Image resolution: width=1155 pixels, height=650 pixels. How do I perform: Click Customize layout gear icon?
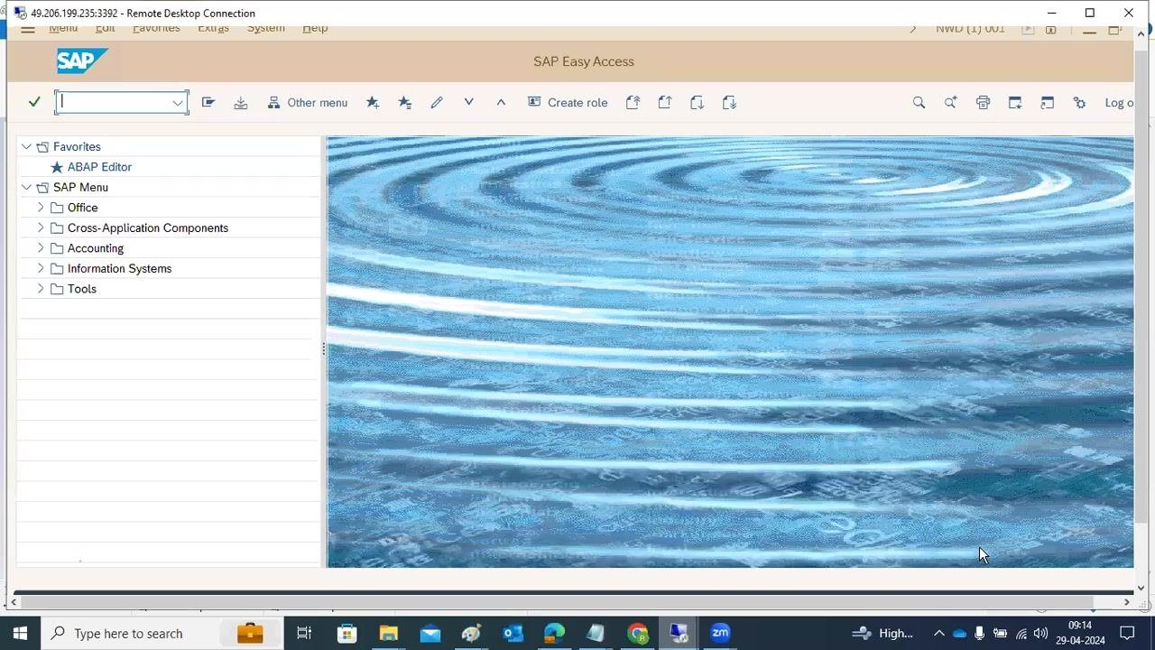[1080, 103]
